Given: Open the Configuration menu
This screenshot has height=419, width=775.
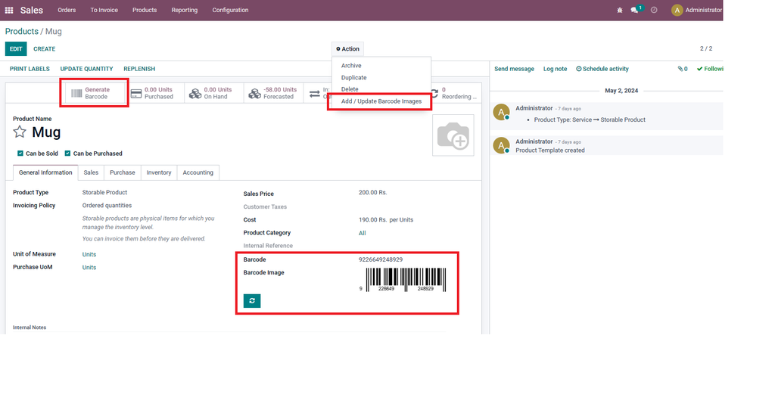Looking at the screenshot, I should pyautogui.click(x=230, y=10).
